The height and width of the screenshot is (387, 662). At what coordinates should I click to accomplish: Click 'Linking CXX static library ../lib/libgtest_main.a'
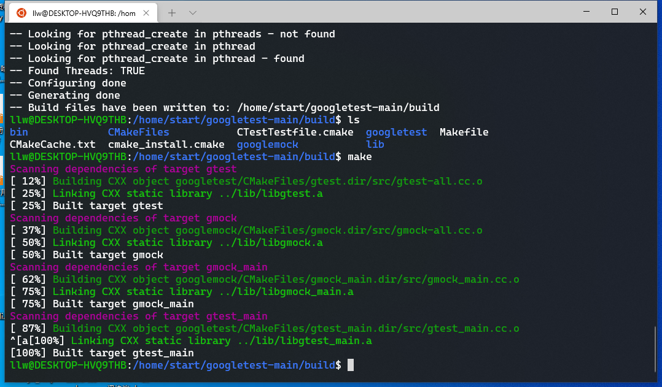222,340
